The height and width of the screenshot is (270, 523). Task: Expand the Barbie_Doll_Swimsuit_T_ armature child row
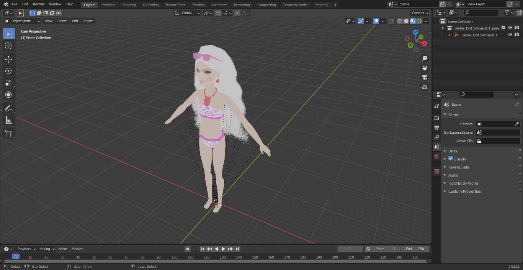(449, 35)
